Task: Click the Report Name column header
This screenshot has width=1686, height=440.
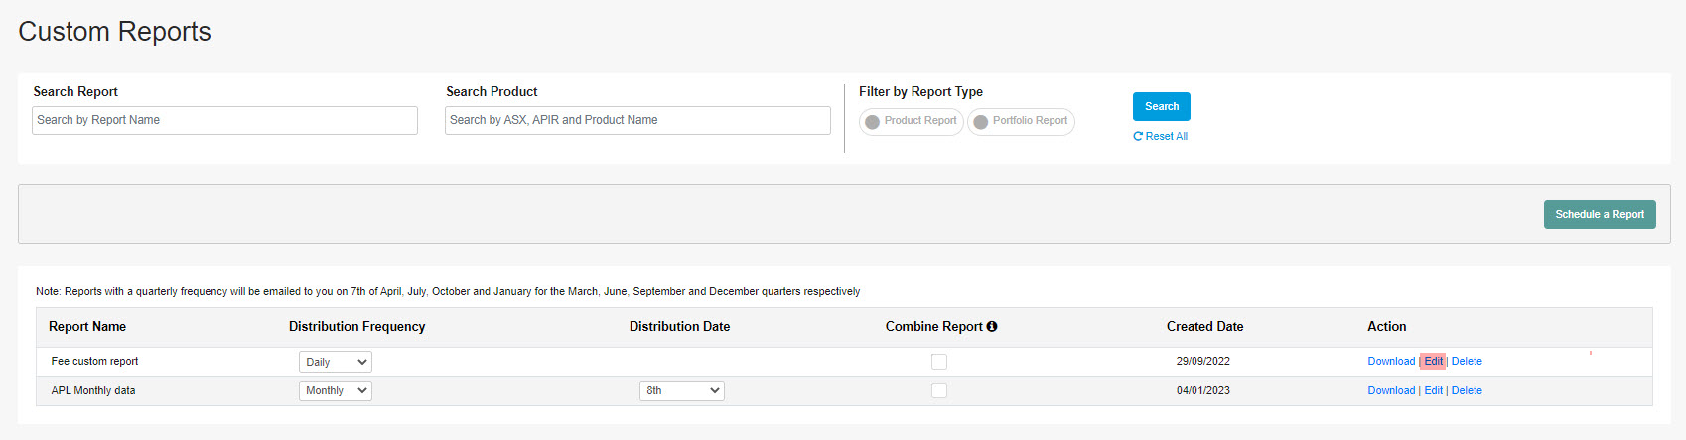Action: [x=87, y=326]
